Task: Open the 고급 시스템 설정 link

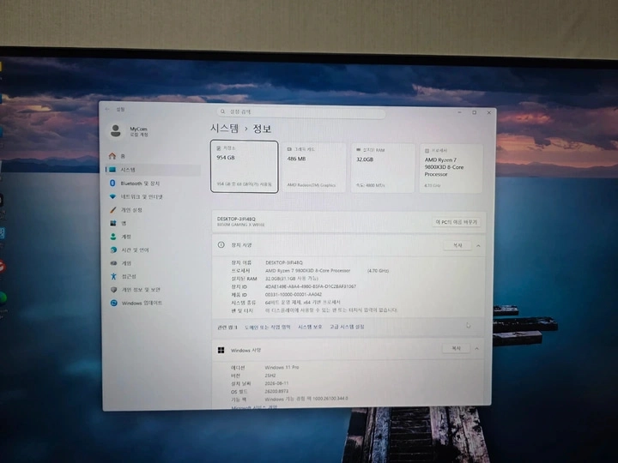Action: click(x=347, y=327)
